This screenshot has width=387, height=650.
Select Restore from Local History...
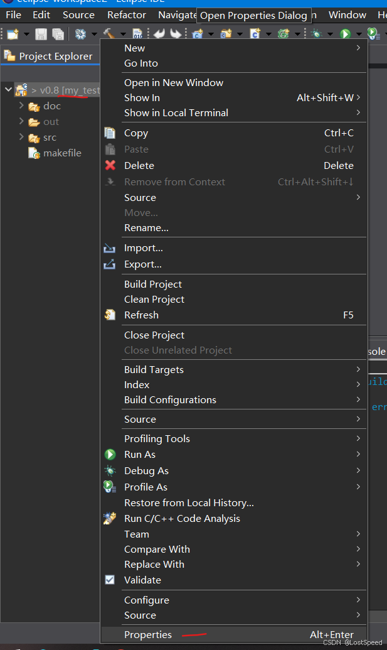[234, 503]
